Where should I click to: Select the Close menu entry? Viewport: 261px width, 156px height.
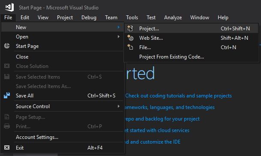pos(63,56)
